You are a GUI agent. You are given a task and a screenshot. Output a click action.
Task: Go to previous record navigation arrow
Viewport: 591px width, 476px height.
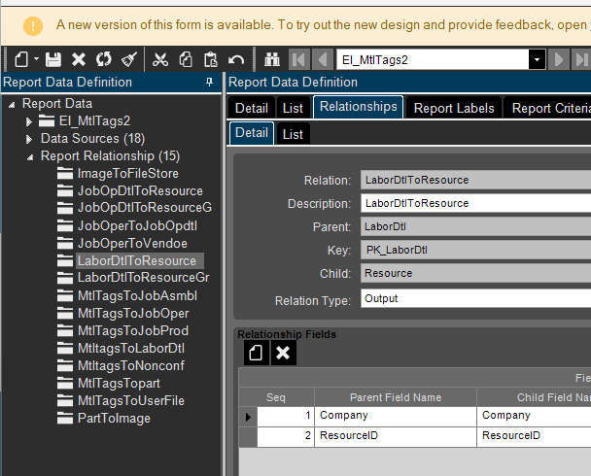[323, 59]
